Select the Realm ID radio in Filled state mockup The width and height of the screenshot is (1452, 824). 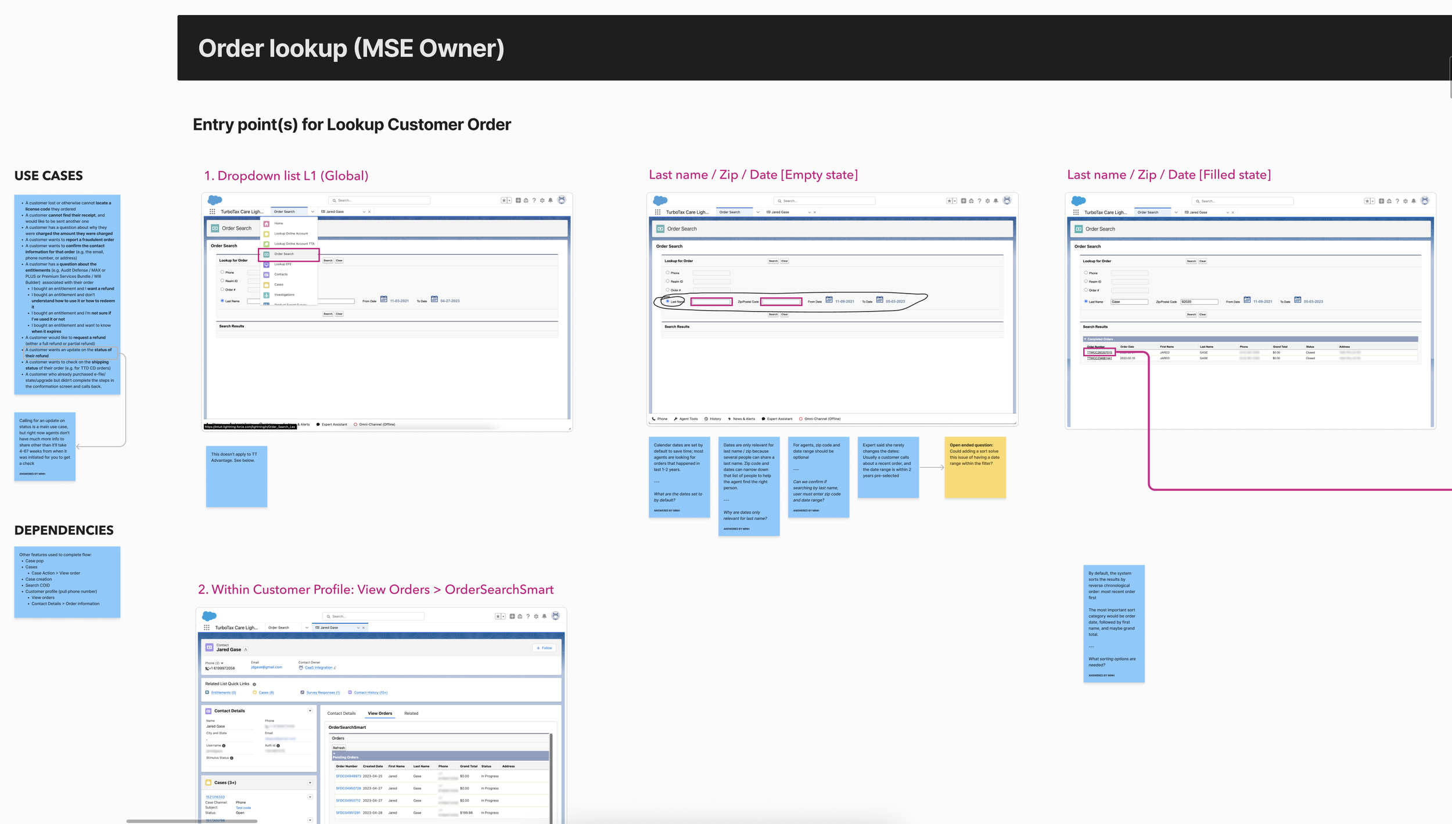pos(1086,281)
